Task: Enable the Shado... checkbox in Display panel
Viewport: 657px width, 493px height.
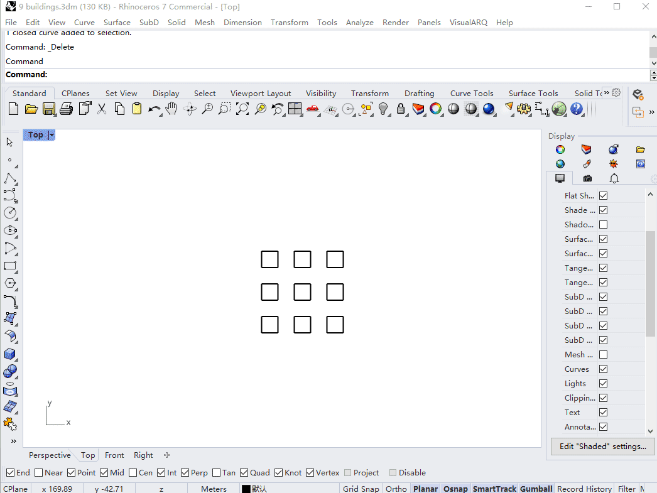Action: [x=603, y=224]
